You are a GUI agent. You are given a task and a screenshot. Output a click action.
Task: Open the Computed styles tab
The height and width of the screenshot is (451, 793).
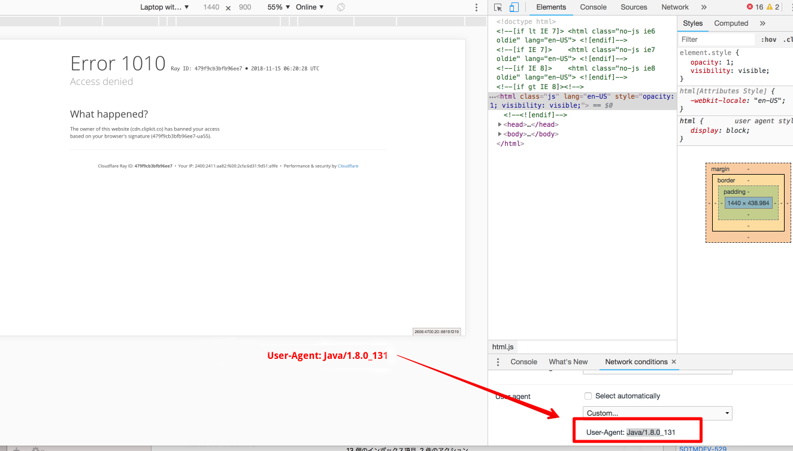click(x=731, y=23)
